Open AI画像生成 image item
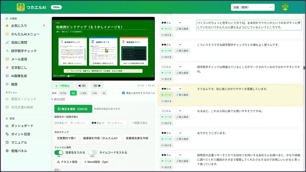This screenshot has width=306, height=172. click(x=26, y=76)
